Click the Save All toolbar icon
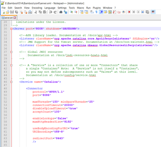 click(x=16, y=12)
